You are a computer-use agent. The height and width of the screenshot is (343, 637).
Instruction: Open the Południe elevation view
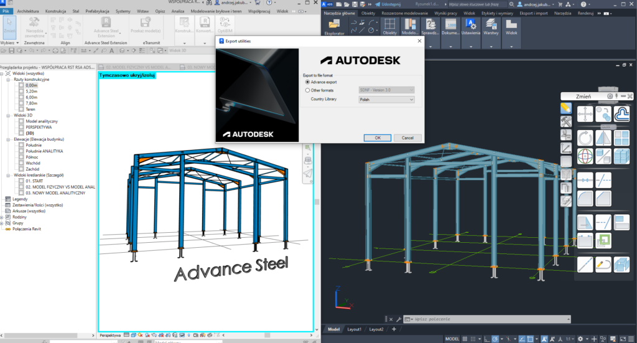(x=34, y=145)
